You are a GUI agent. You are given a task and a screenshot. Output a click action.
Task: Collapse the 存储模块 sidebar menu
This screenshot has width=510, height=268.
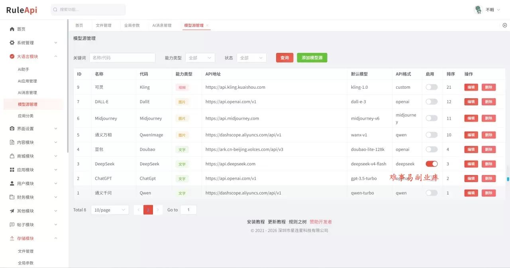(x=33, y=238)
